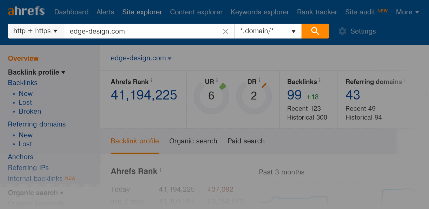Open Internal backlinks report
The image size is (429, 209).
pos(35,179)
